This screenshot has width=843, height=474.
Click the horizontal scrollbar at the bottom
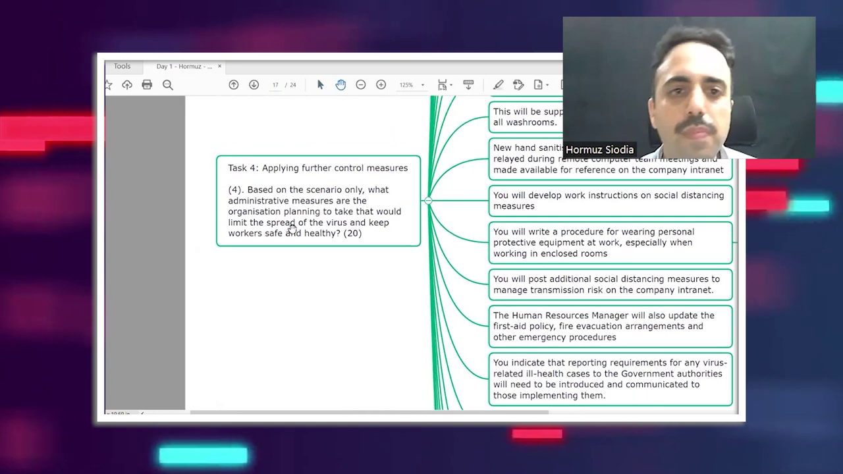369,413
